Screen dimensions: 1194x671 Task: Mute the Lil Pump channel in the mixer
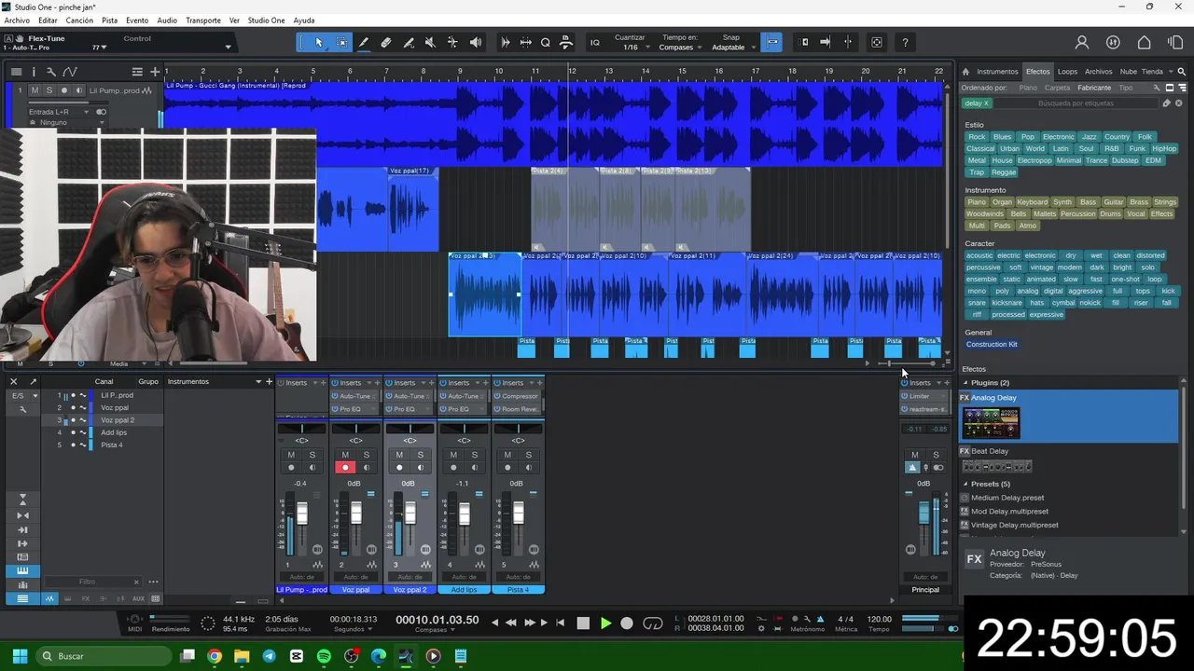tap(291, 455)
